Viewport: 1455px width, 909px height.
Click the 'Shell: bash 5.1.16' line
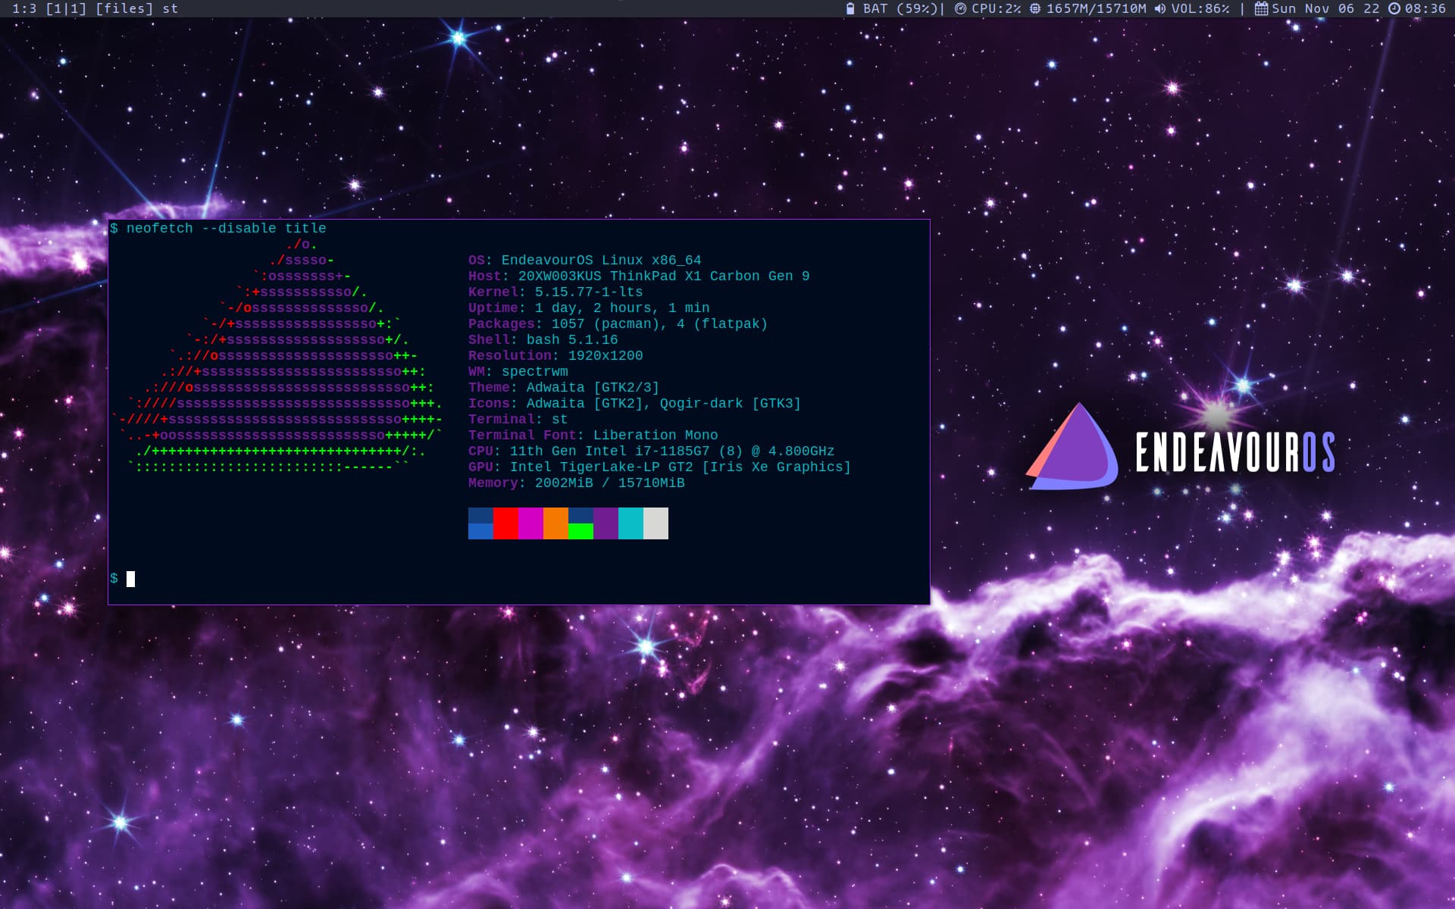tap(543, 339)
